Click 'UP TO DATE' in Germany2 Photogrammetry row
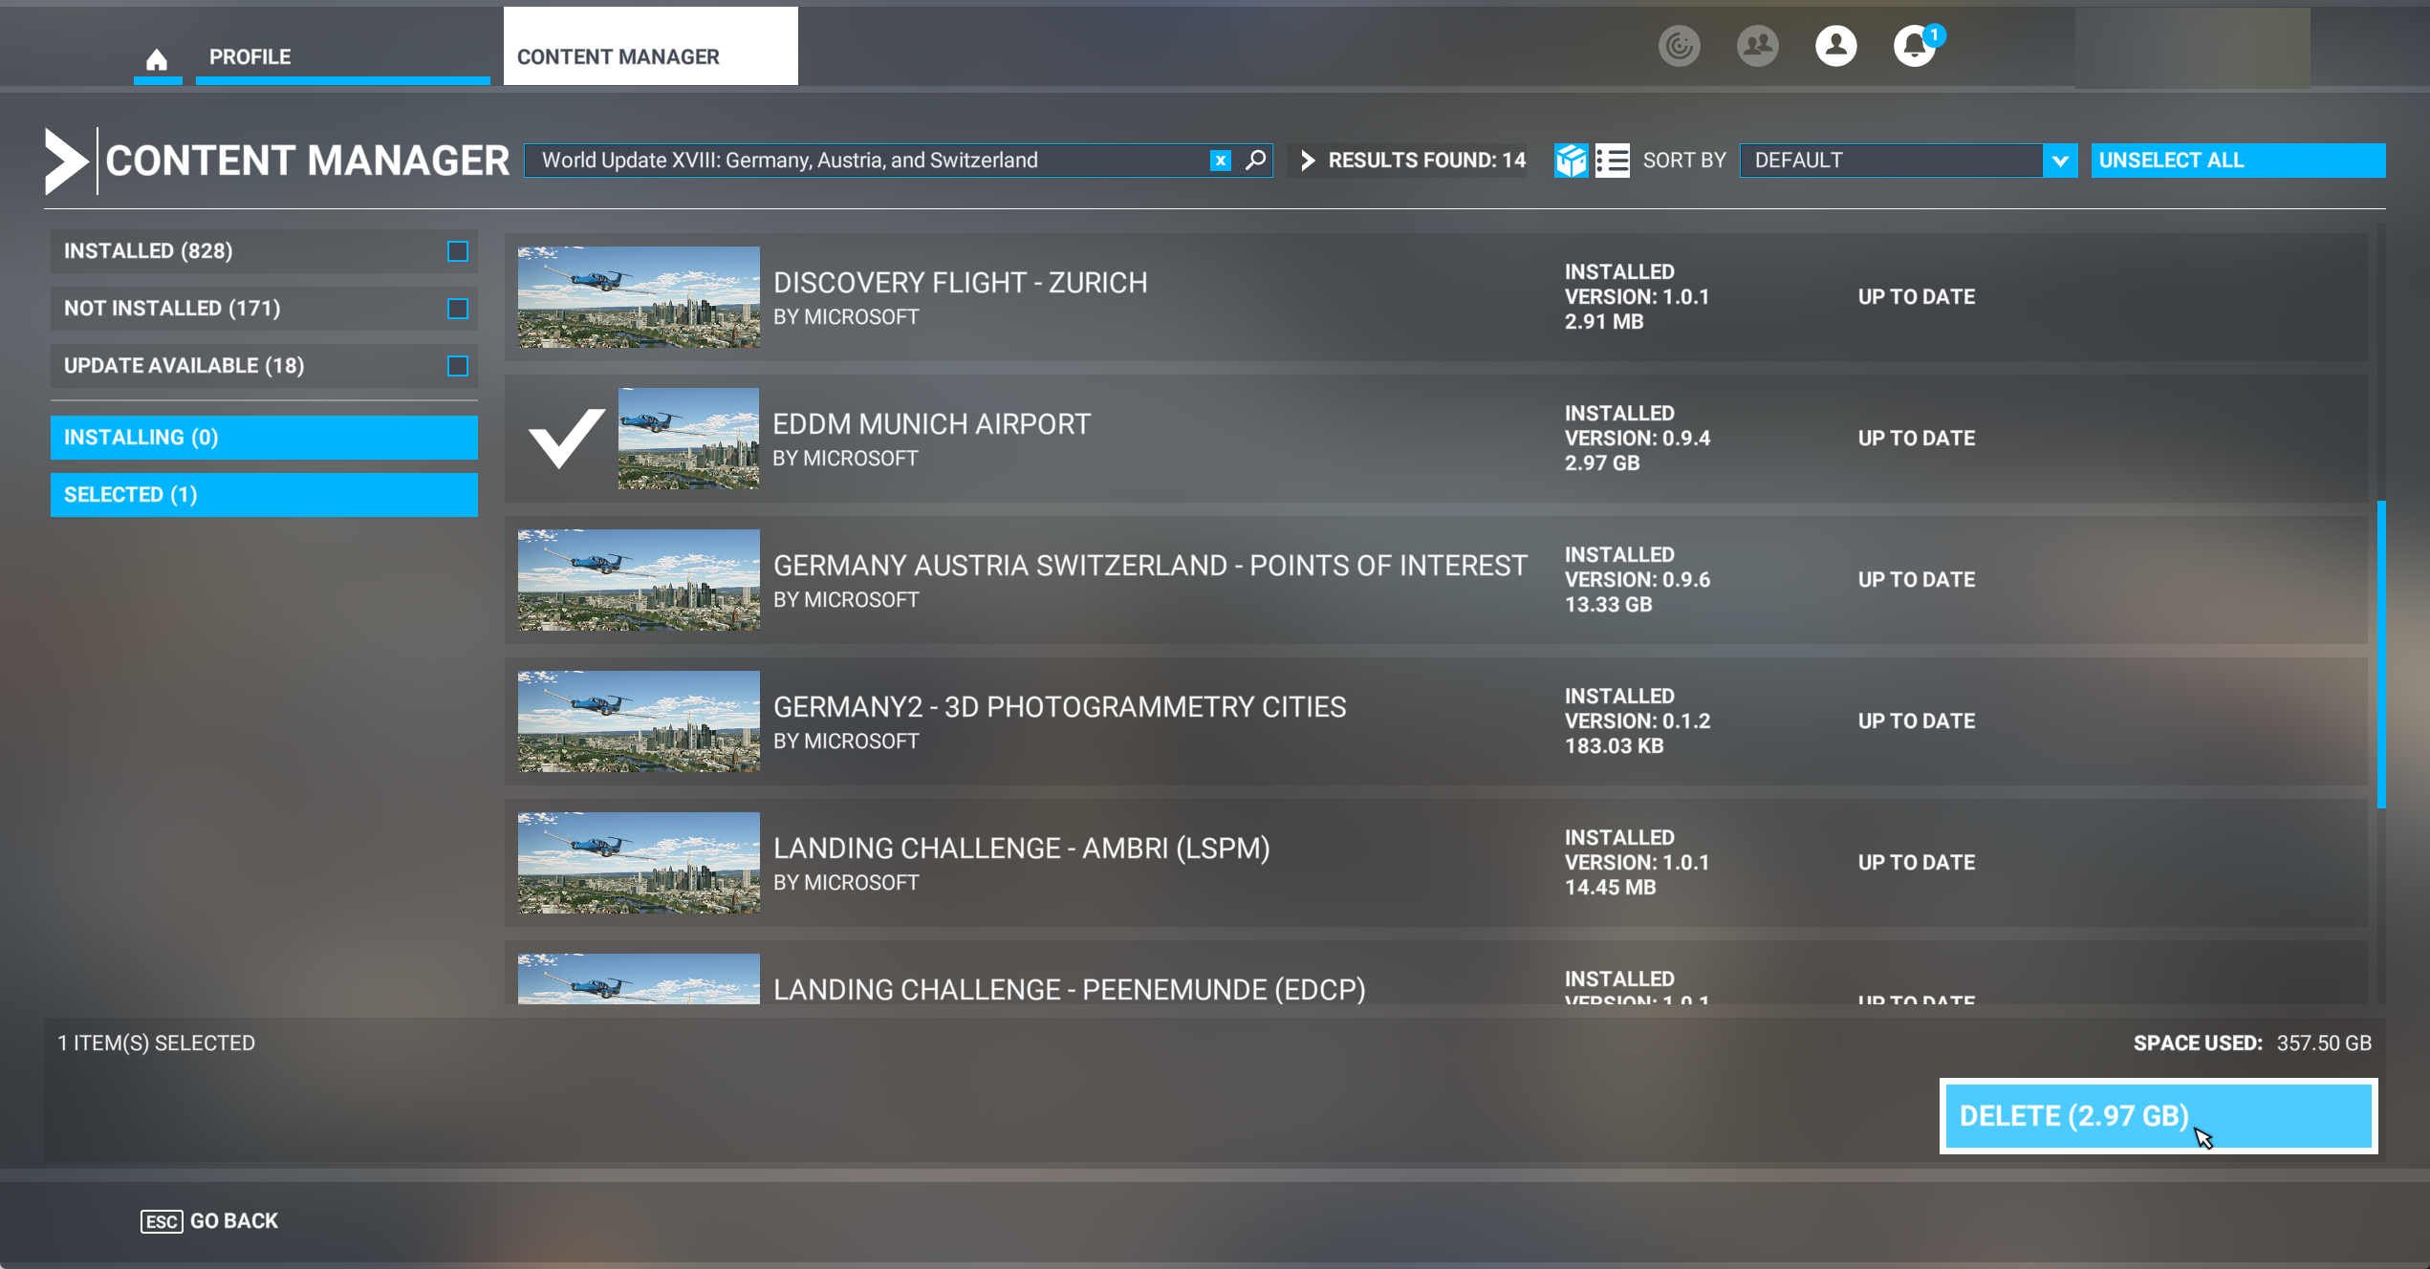The height and width of the screenshot is (1269, 2430). coord(1916,721)
